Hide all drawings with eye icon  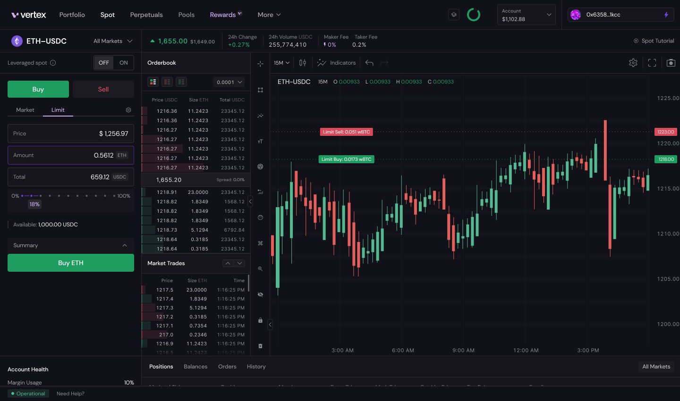260,294
